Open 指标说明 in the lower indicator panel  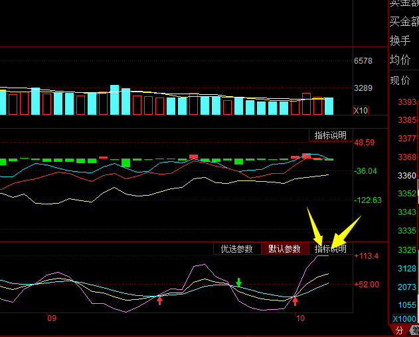click(330, 249)
